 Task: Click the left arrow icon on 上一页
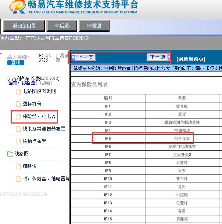(73, 58)
